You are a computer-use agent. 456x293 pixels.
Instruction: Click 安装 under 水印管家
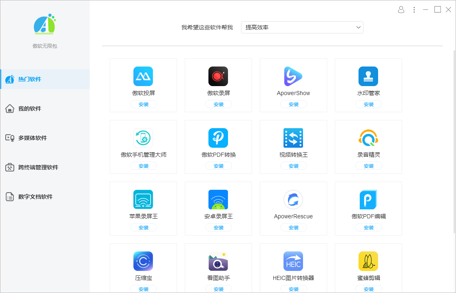point(368,104)
